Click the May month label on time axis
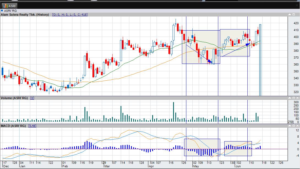The image size is (300, 169). point(196,166)
